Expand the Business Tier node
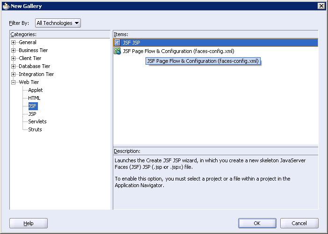328x234 pixels. 14,50
